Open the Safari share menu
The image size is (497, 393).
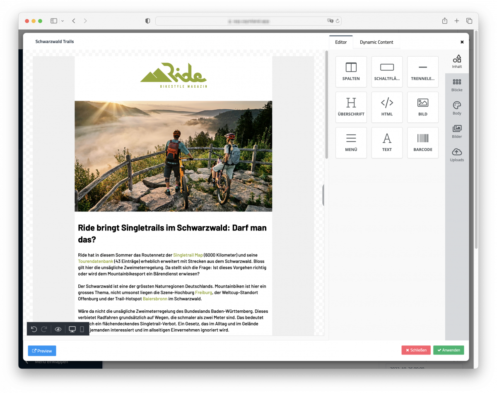[x=444, y=21]
